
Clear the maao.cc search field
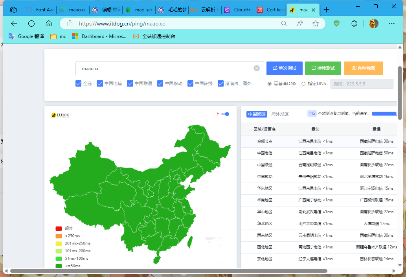pos(257,68)
